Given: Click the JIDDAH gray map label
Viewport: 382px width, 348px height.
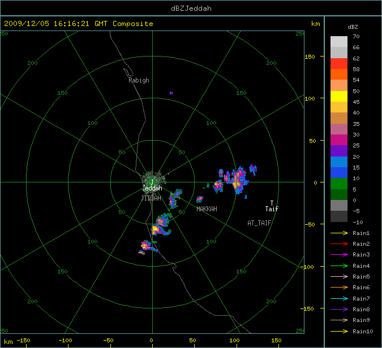Looking at the screenshot, I should tap(151, 198).
